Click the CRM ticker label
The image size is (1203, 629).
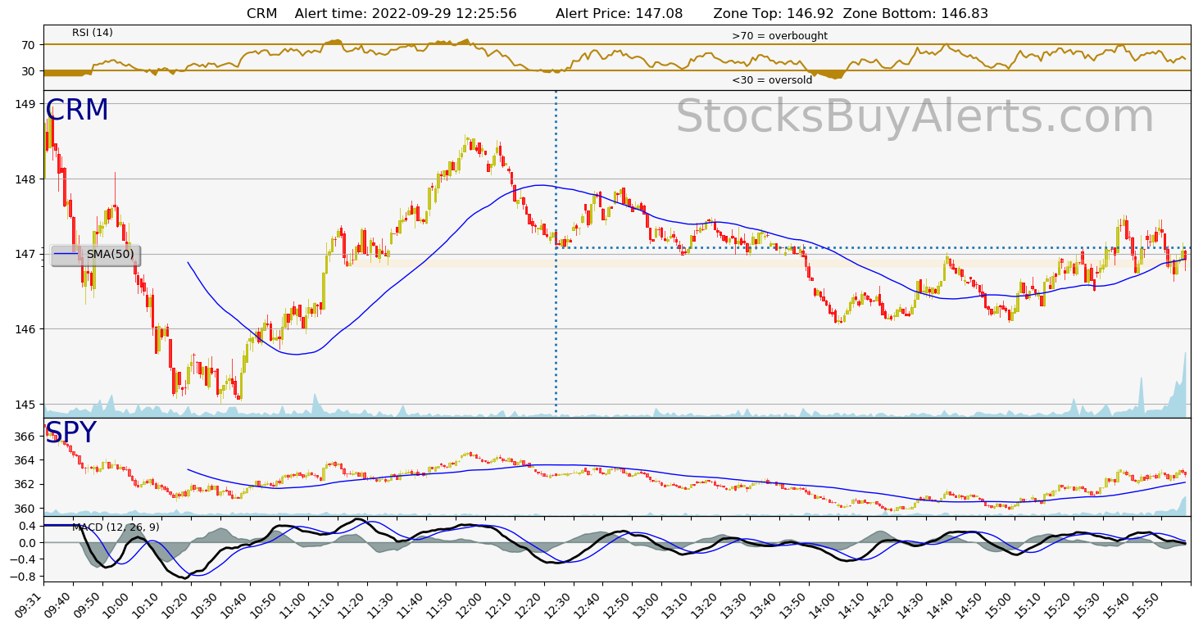77,111
